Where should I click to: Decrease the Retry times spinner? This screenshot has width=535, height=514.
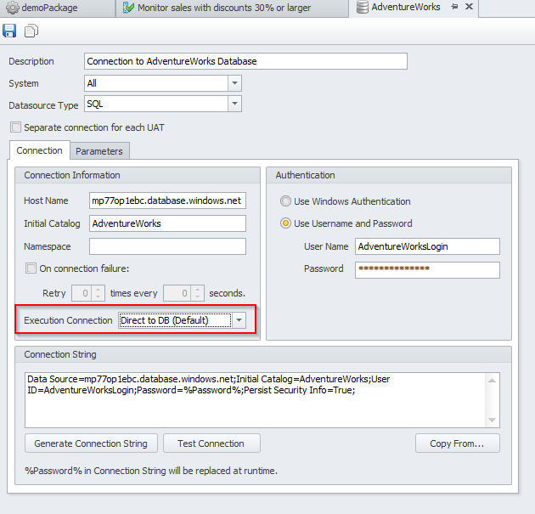tap(99, 297)
